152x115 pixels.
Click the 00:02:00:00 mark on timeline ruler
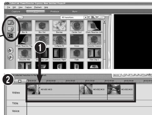point(109,81)
